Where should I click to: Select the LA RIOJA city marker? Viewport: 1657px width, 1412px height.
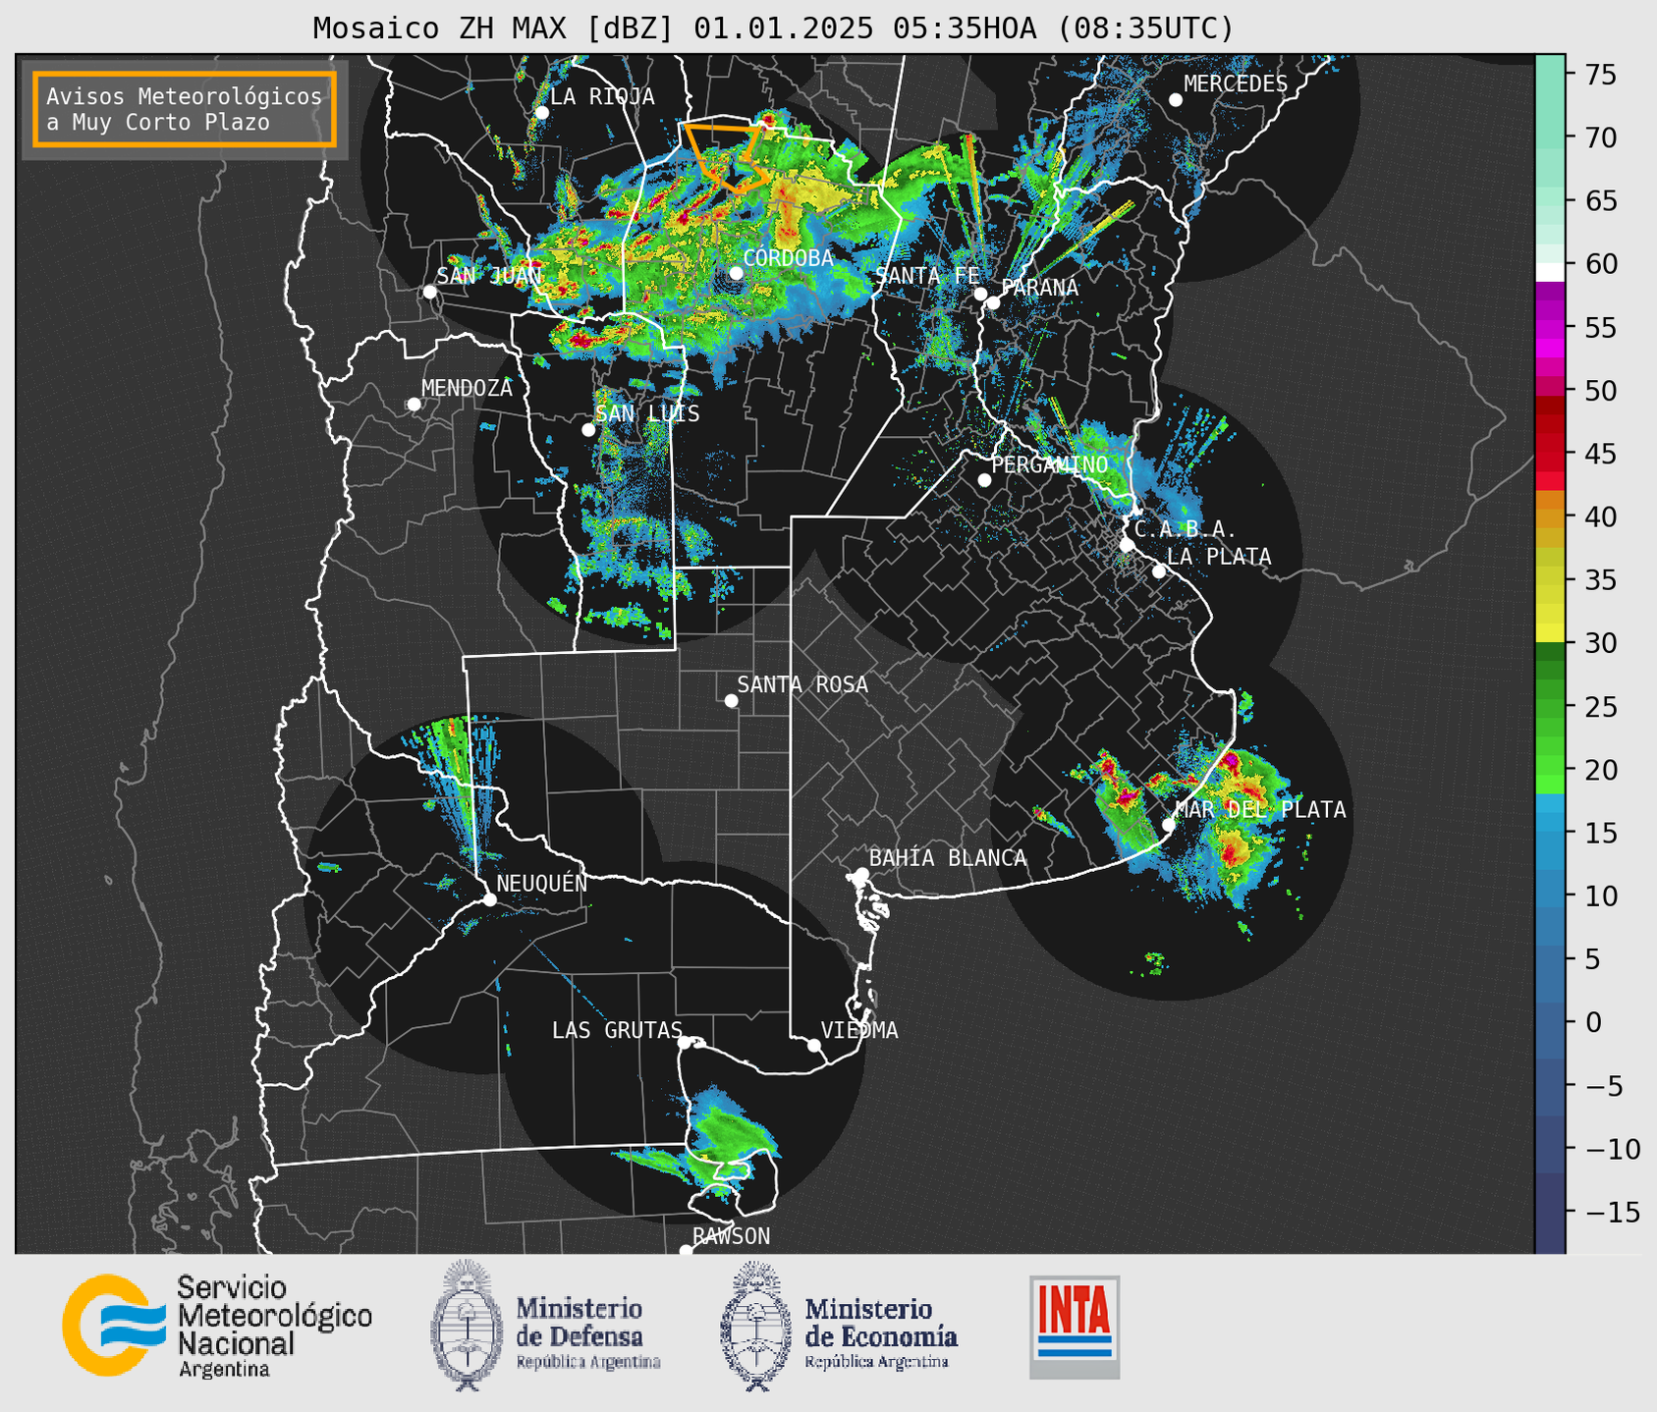click(x=541, y=113)
